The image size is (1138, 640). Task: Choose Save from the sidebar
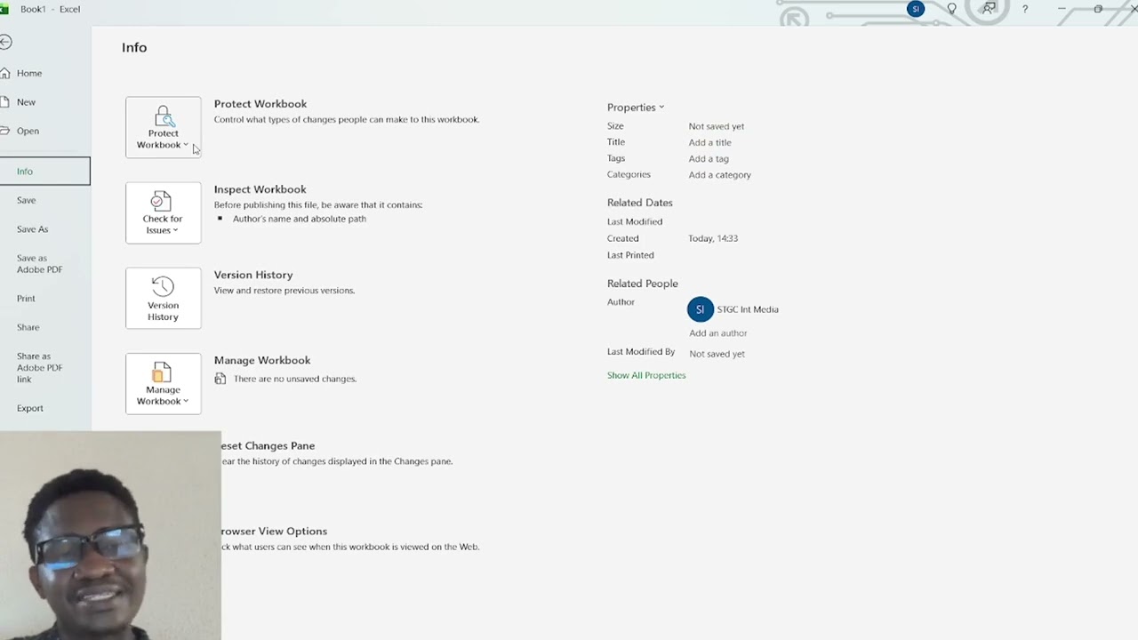point(26,200)
